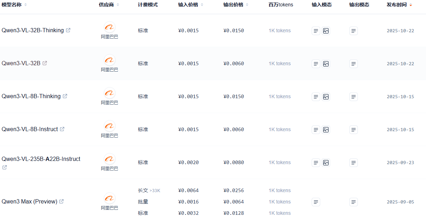Click the 计费模式 column header
Viewport: 426px width, 218px height.
pyautogui.click(x=148, y=5)
